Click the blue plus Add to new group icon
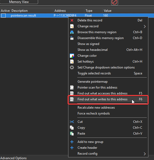This screenshot has width=154, height=160. click(x=72, y=142)
